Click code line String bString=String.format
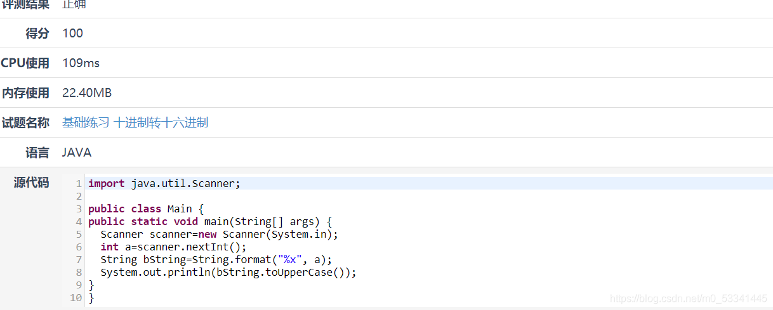The width and height of the screenshot is (773, 310). pyautogui.click(x=216, y=259)
